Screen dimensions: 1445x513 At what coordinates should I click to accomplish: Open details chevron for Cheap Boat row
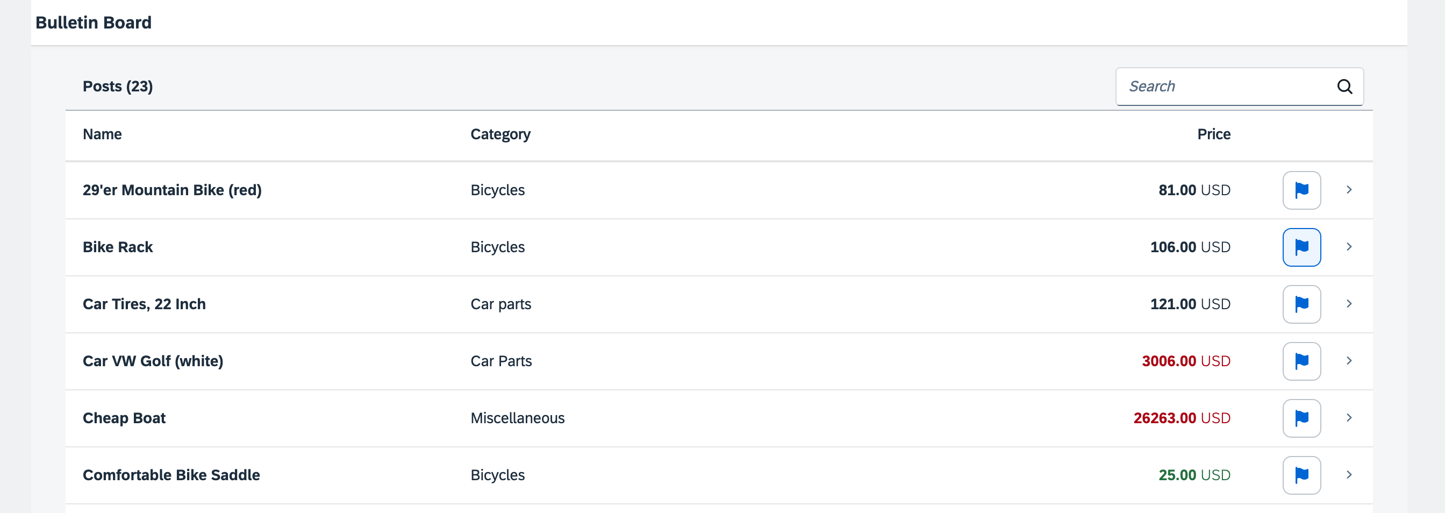[x=1349, y=418]
